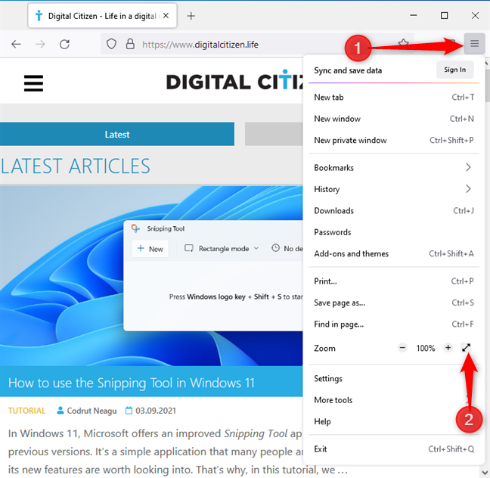Select Save page as...
The image size is (490, 478).
(x=394, y=303)
